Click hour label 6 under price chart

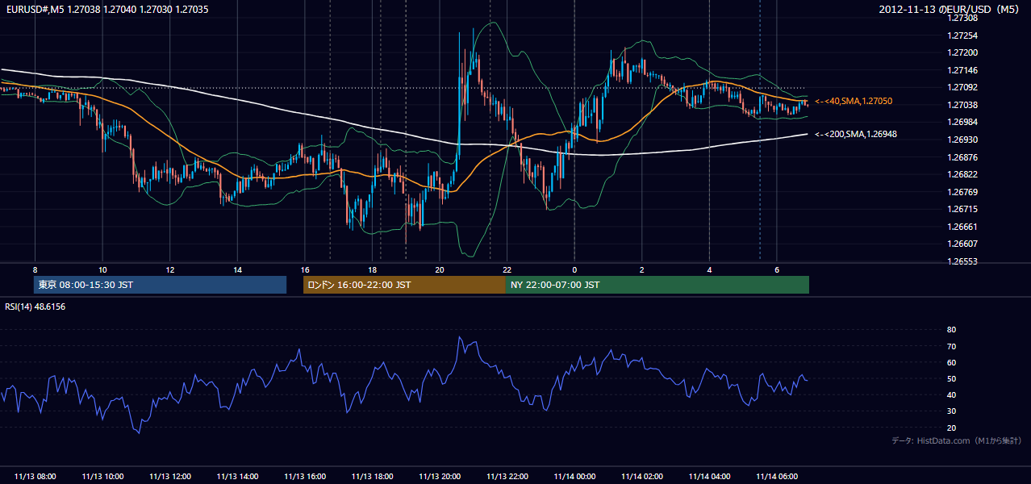[776, 269]
